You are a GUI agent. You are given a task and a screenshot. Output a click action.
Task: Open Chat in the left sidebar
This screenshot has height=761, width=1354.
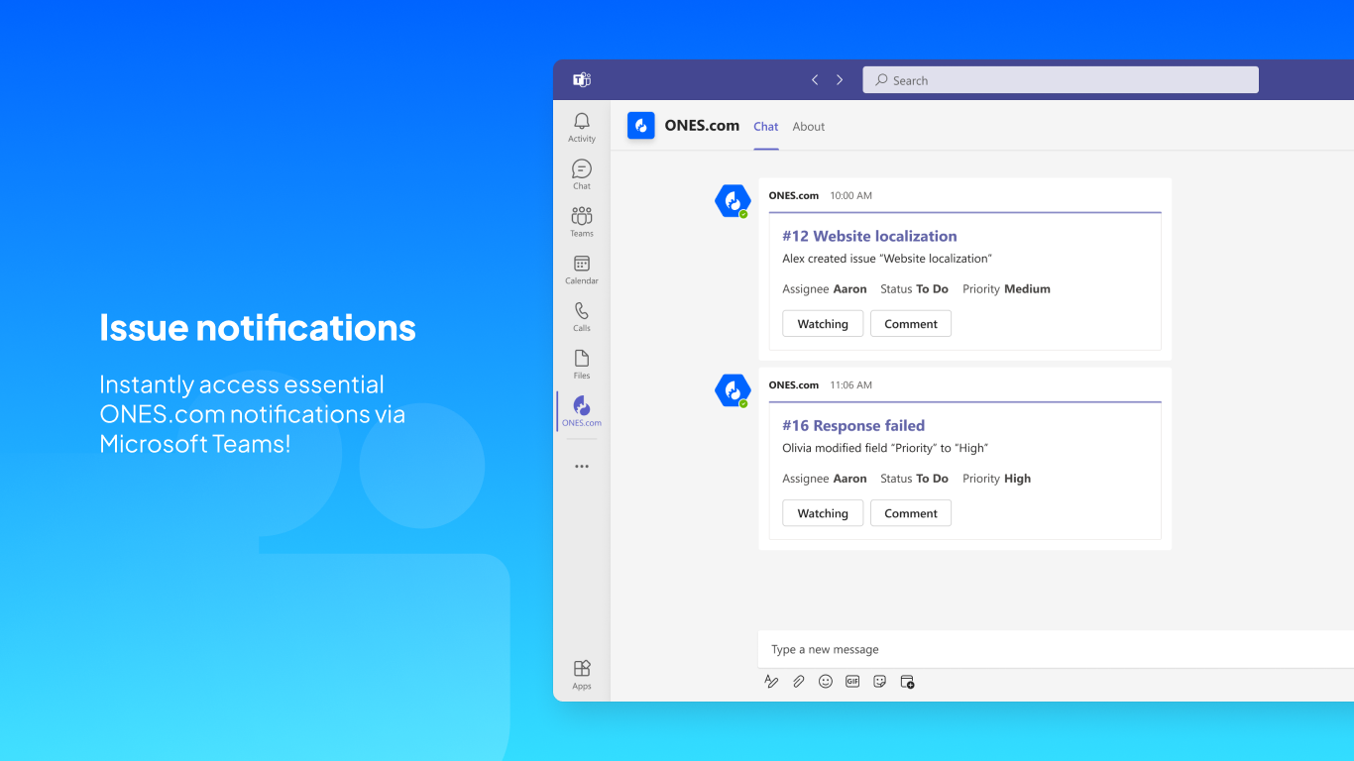[x=582, y=174]
